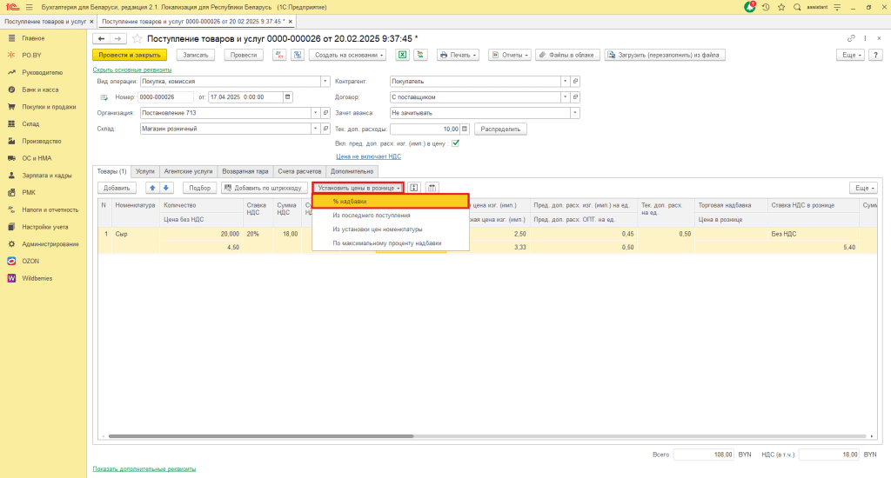Open Создать на основании dropdown
The height and width of the screenshot is (478, 891).
click(x=348, y=55)
